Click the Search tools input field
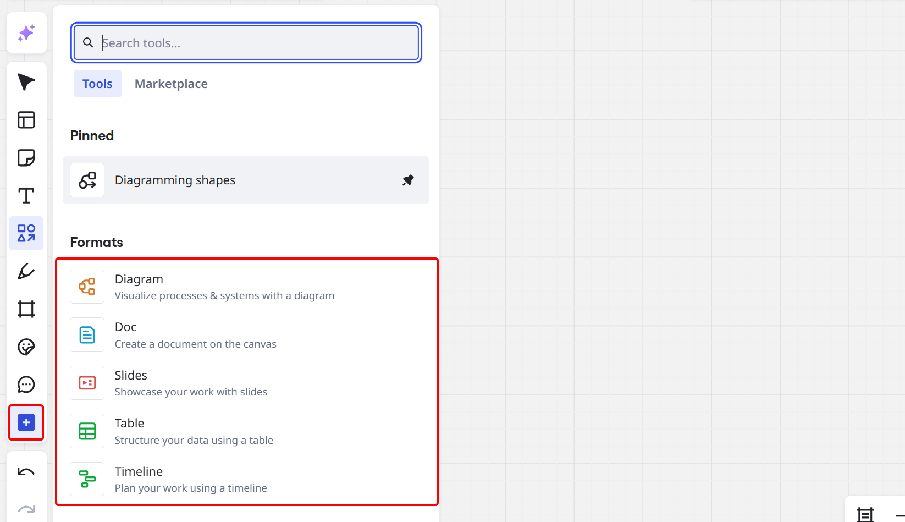Screen dimensions: 905x522 click(246, 42)
